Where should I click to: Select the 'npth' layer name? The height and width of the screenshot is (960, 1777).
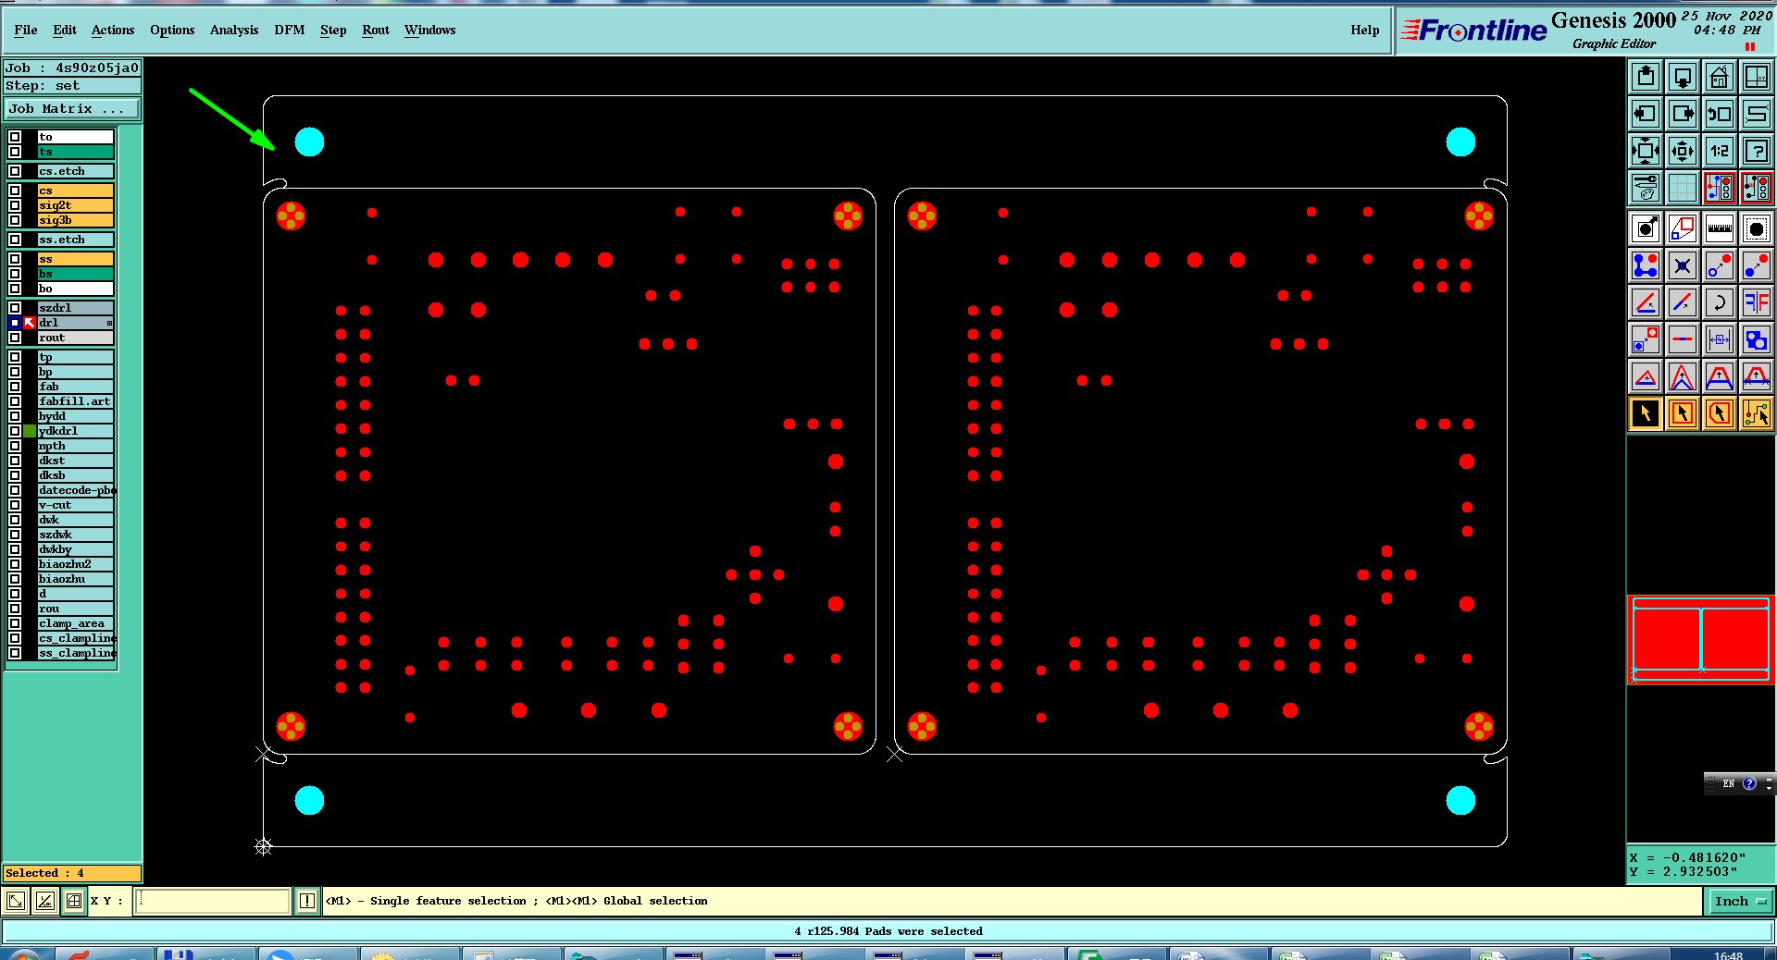point(75,446)
